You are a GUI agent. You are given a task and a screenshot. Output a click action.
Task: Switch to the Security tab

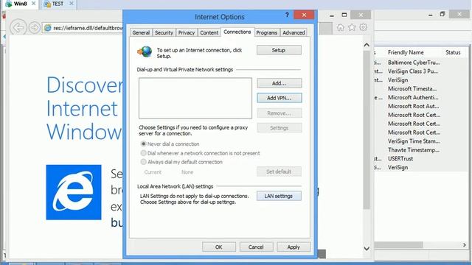tap(164, 32)
